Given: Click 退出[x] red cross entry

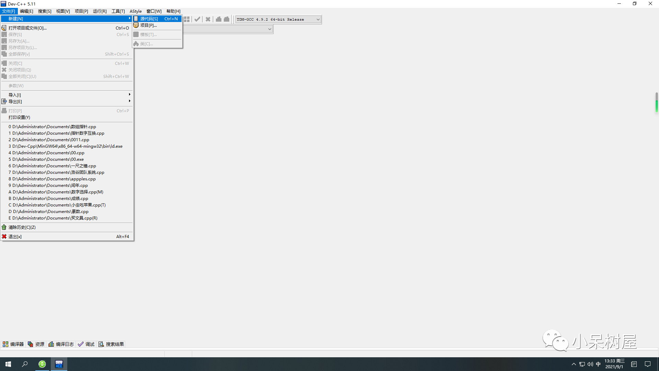Looking at the screenshot, I should (x=15, y=237).
